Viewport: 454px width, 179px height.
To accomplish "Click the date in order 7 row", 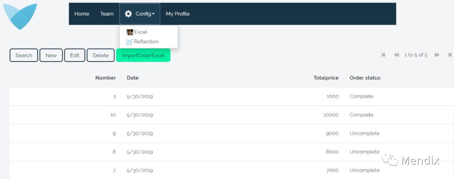I will pyautogui.click(x=140, y=170).
